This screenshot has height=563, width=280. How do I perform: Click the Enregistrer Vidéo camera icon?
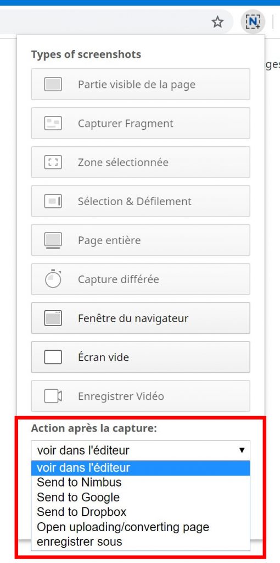(53, 396)
